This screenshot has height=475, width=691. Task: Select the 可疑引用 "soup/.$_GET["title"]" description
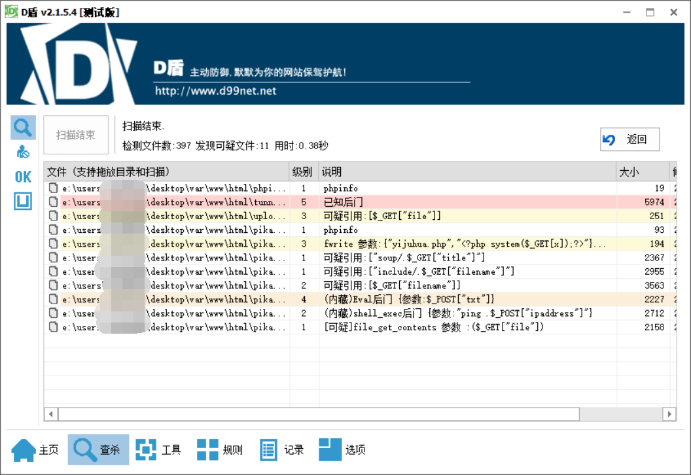point(404,258)
